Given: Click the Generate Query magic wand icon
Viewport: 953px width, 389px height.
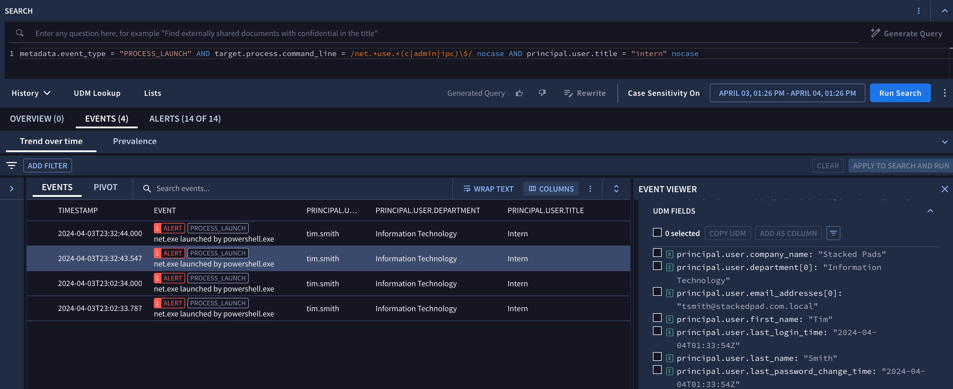Looking at the screenshot, I should coord(875,33).
